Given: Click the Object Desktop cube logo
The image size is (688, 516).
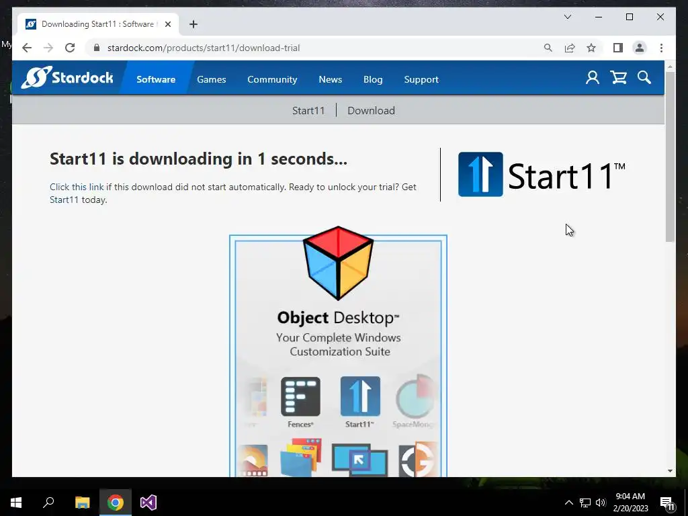Looking at the screenshot, I should [x=338, y=263].
